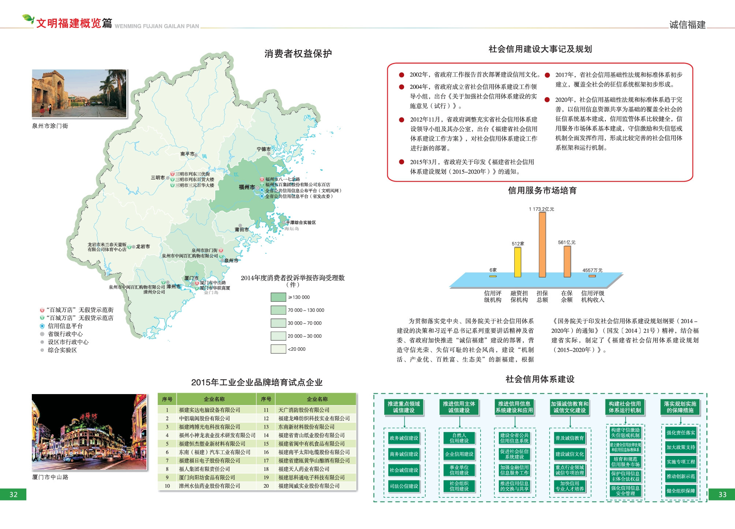This screenshot has width=735, height=529.
Task: Click the 普及诚信教育 box
Action: click(x=570, y=438)
